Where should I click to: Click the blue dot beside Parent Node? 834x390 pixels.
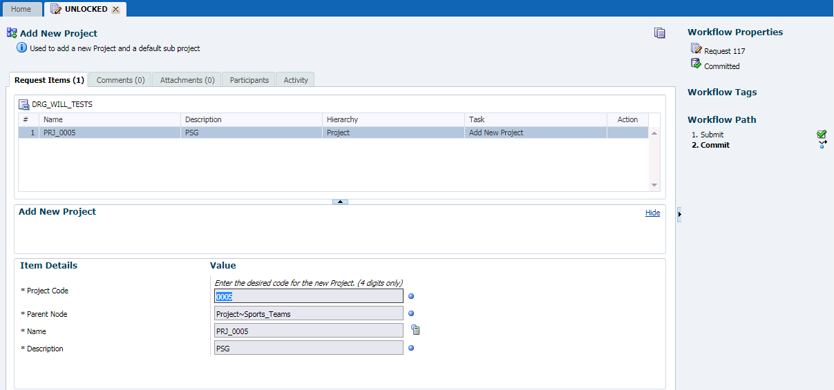[411, 313]
